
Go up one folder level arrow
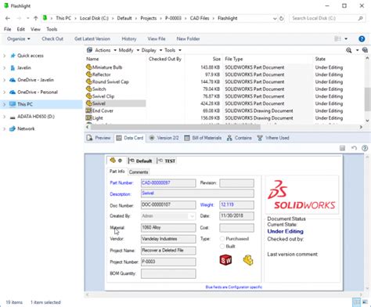pyautogui.click(x=36, y=18)
